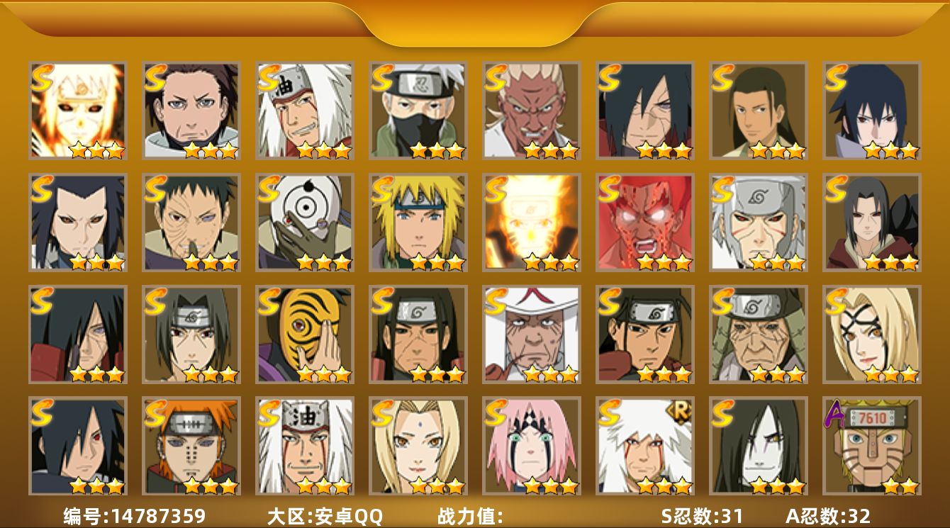The height and width of the screenshot is (528, 950).
Task: Select pink-haired Sakura portrait
Action: [531, 446]
